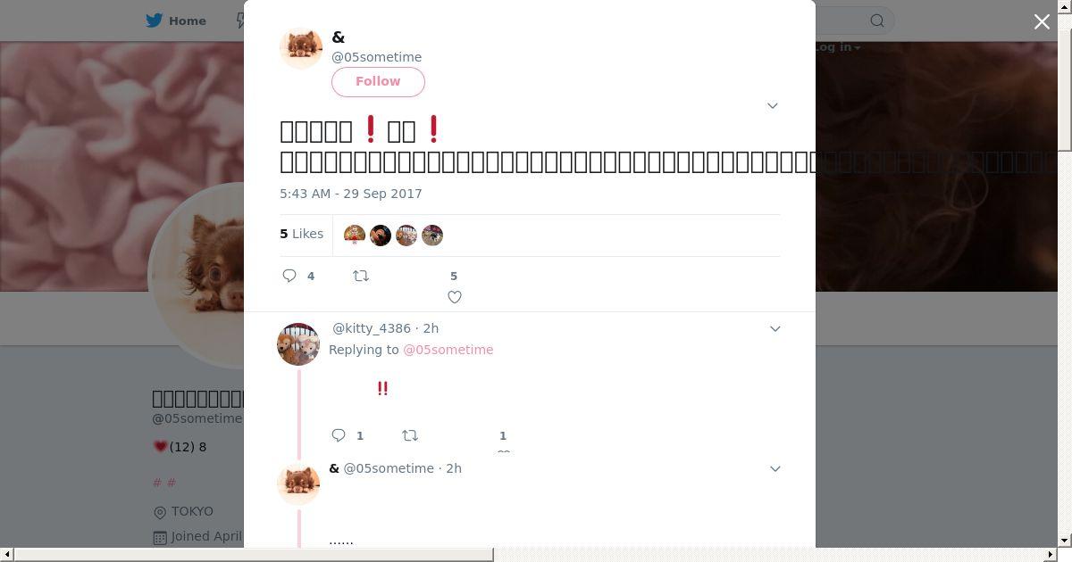Click the search magnifier icon
Viewport: 1072px width, 562px height.
[x=877, y=21]
